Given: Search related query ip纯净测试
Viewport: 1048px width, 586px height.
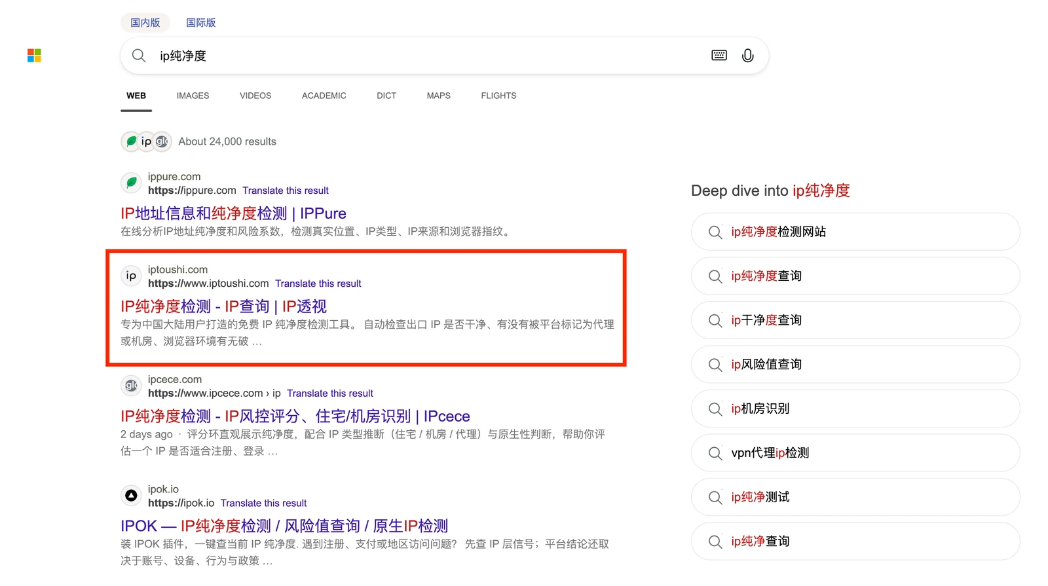Looking at the screenshot, I should [x=855, y=498].
